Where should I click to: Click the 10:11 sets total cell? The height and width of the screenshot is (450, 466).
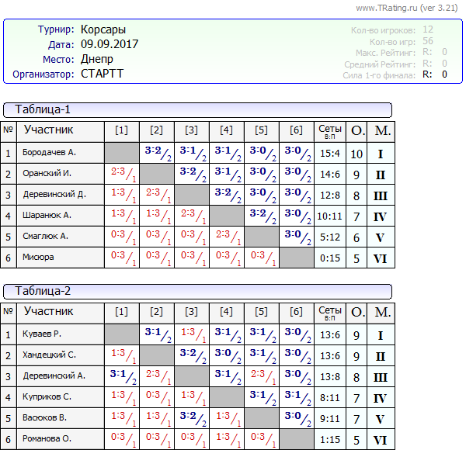point(329,216)
